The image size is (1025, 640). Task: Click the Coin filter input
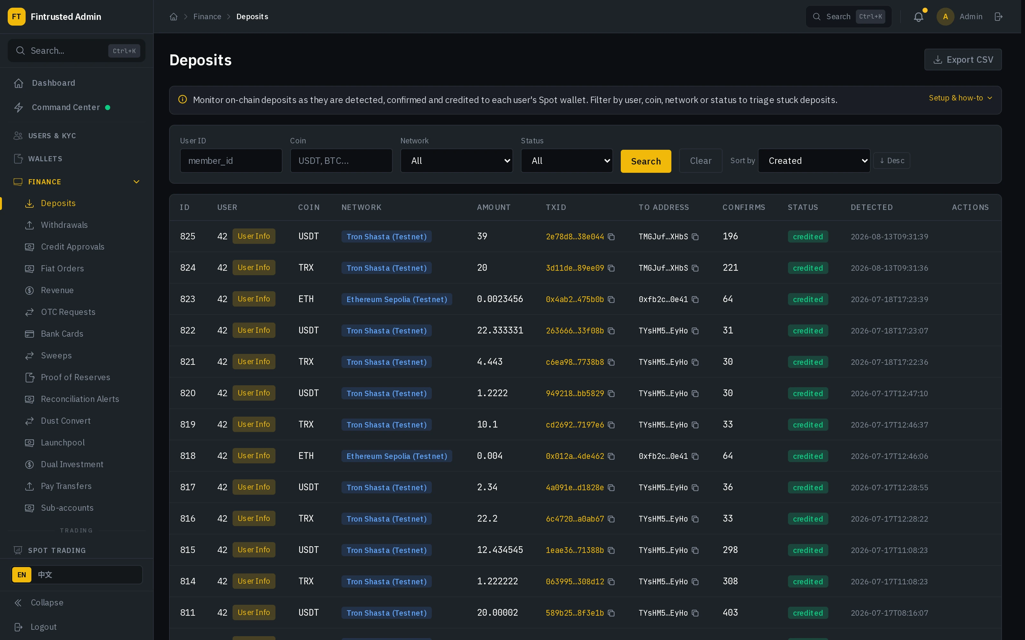[x=341, y=160]
